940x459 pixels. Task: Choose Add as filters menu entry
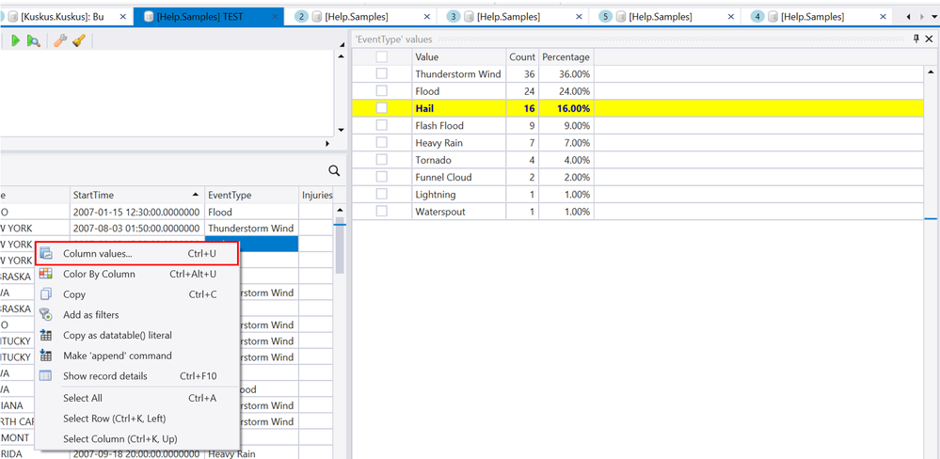pos(137,314)
